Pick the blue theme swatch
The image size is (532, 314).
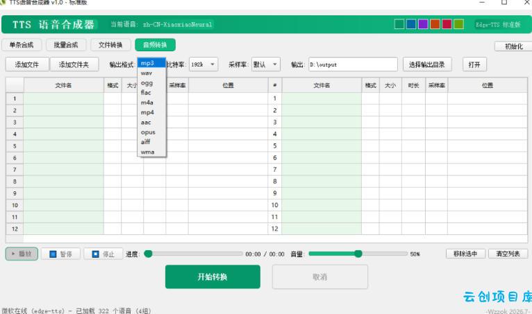(x=411, y=24)
